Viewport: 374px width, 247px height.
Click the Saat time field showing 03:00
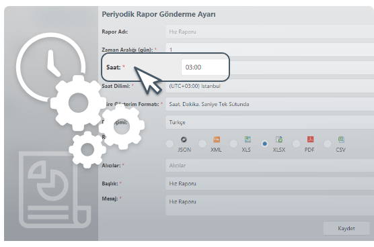(x=204, y=67)
